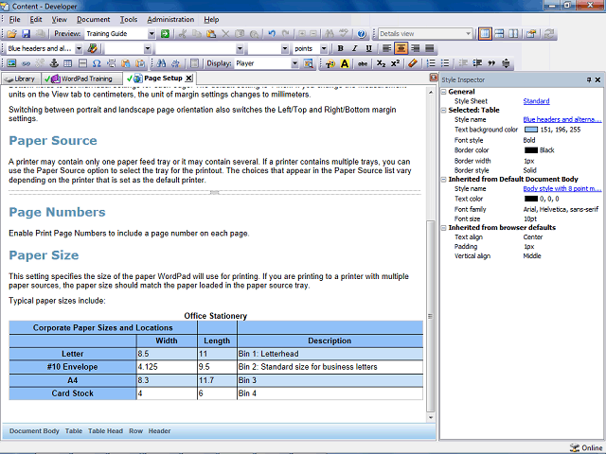This screenshot has height=454, width=606.
Task: Create a bulleted list
Action: click(x=445, y=63)
